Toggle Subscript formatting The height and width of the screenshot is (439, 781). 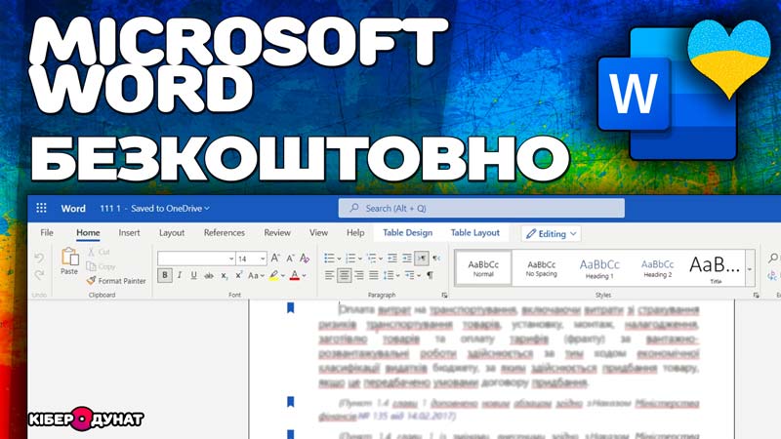225,275
